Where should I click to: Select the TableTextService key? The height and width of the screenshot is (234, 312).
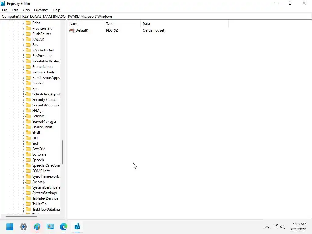tap(45, 198)
